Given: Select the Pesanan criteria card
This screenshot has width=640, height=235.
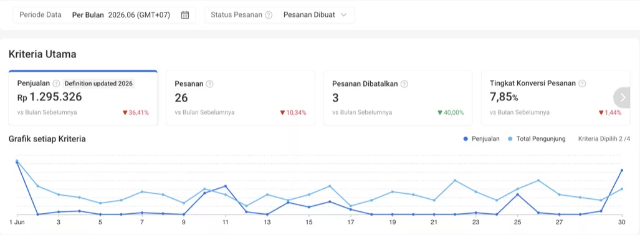Looking at the screenshot, I should click(x=241, y=98).
